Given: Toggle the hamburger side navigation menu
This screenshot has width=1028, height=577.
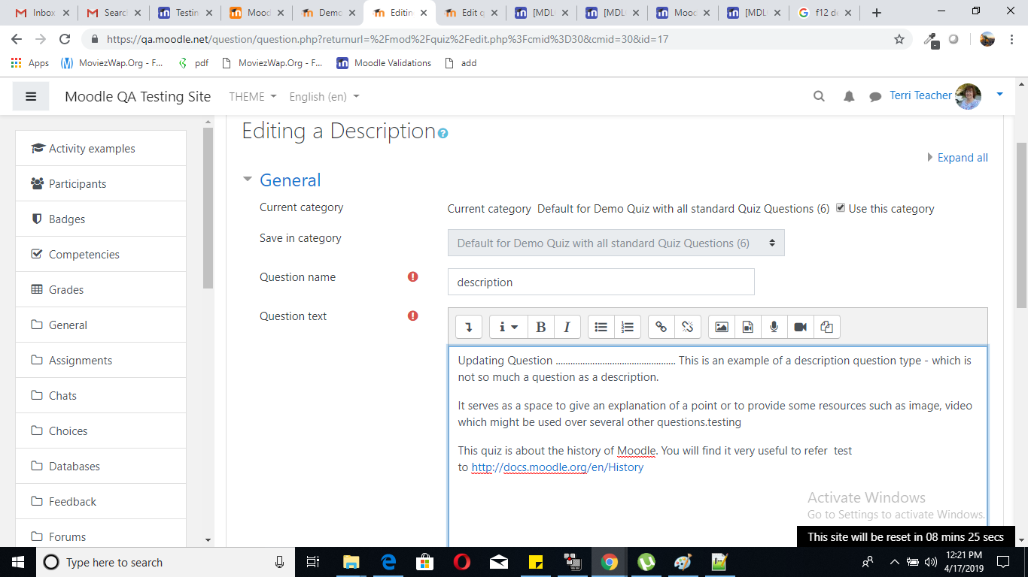Looking at the screenshot, I should [x=31, y=96].
